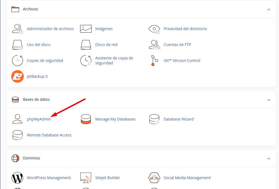Image resolution: width=279 pixels, height=189 pixels.
Task: Open the Database Wizard icon
Action: pyautogui.click(x=154, y=119)
